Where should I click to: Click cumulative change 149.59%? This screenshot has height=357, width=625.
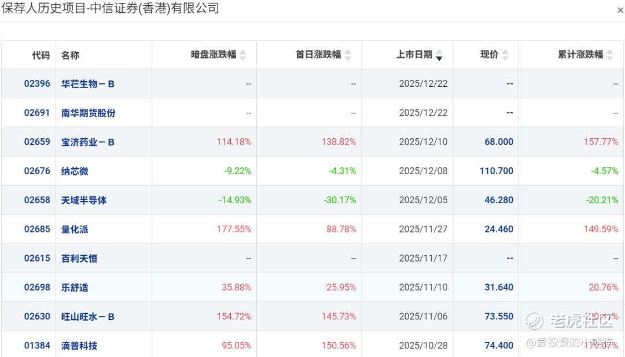click(x=601, y=229)
